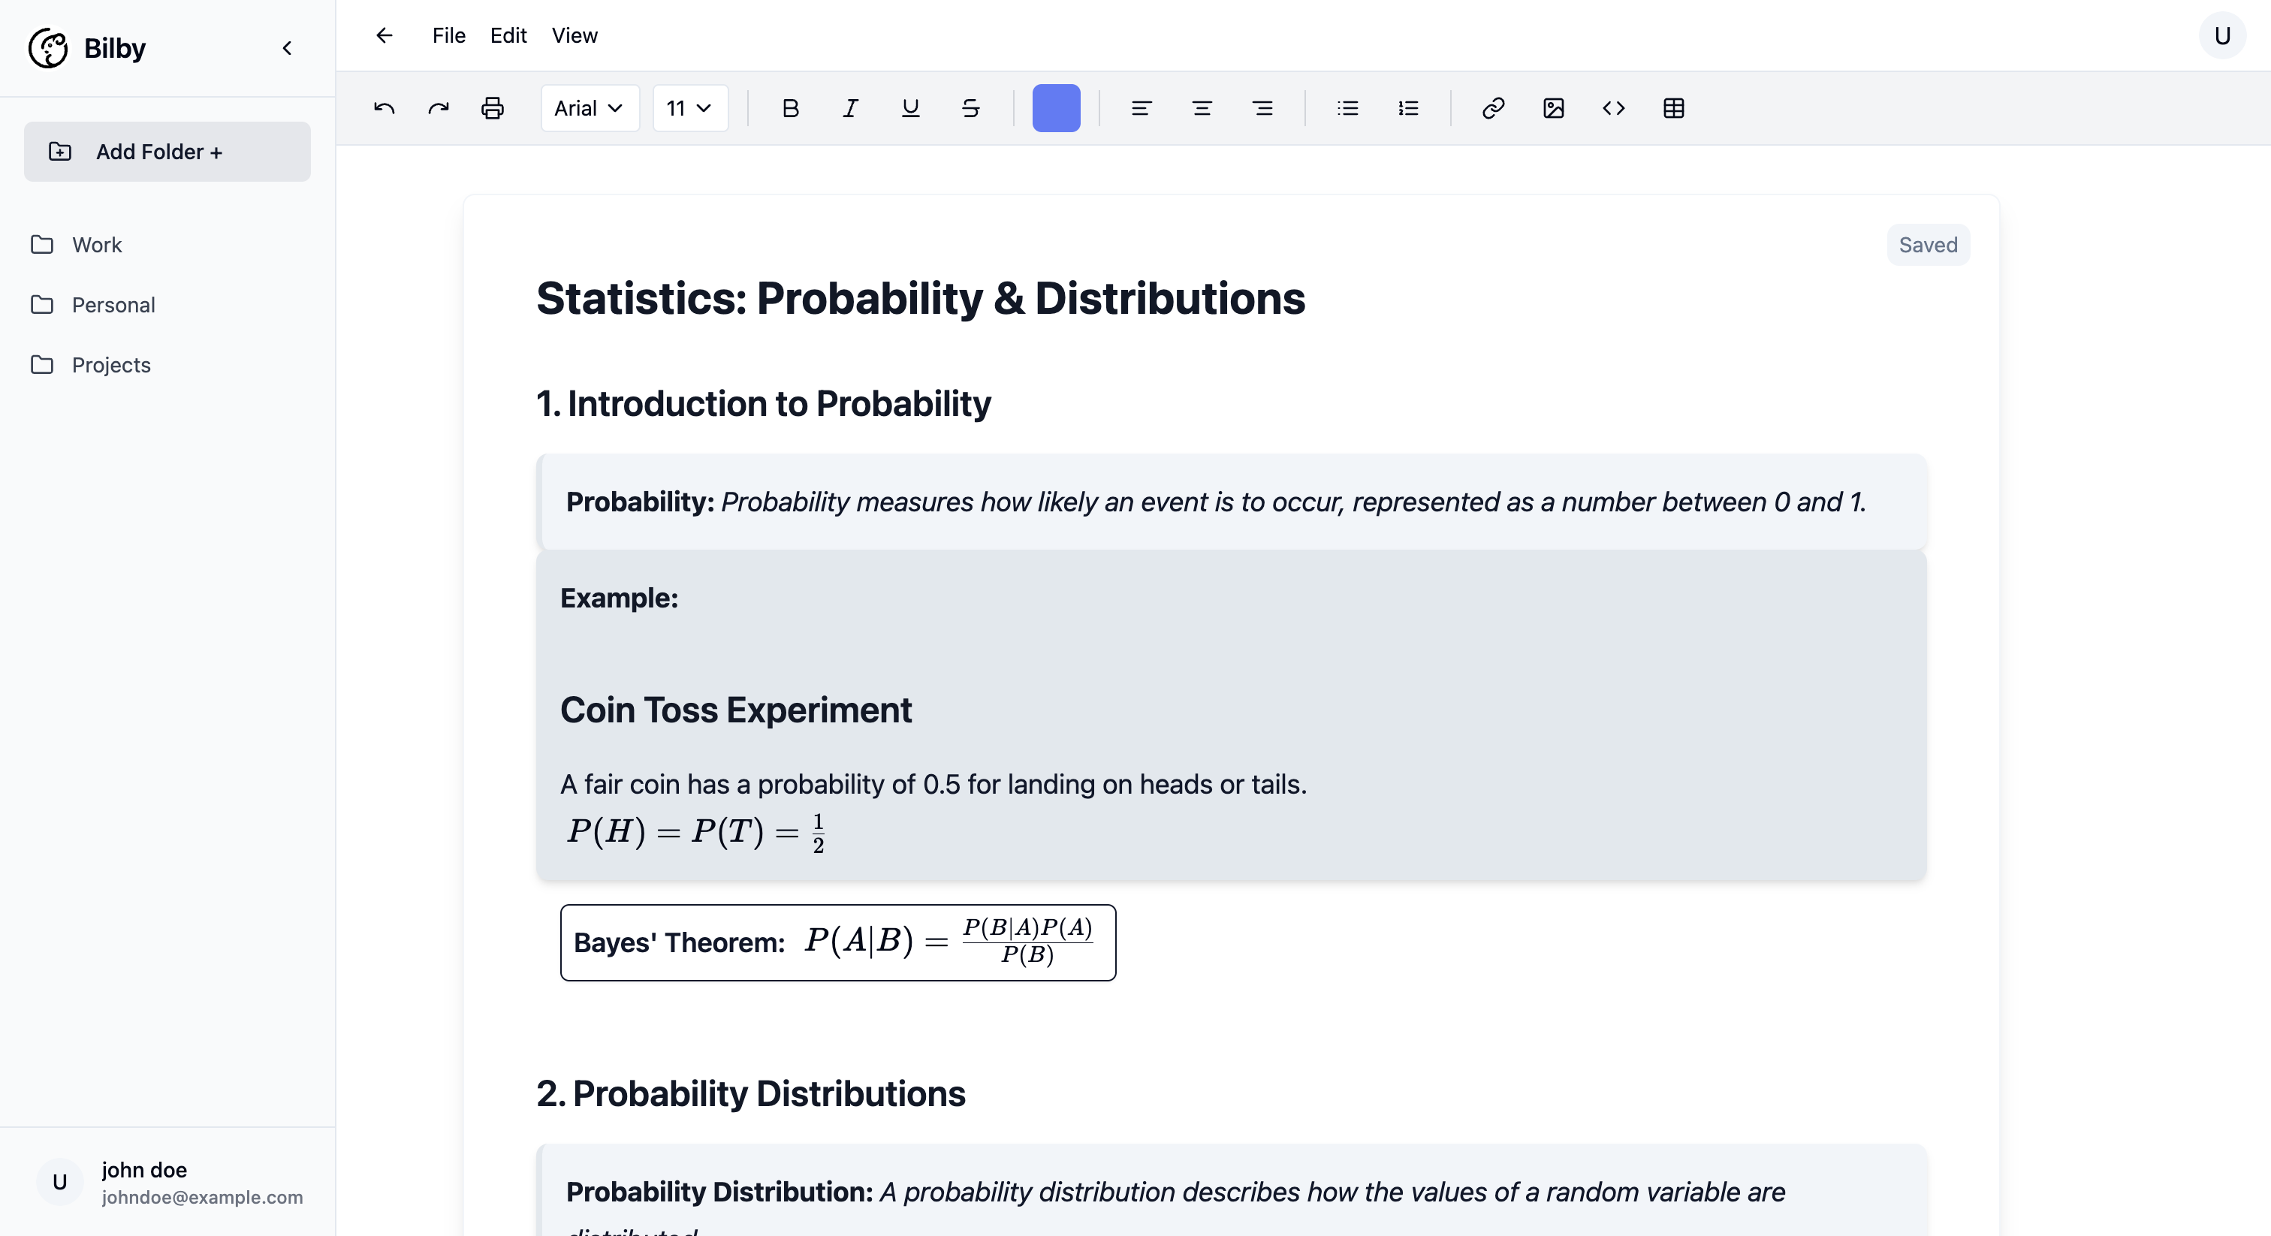Print the document with the printer icon
2271x1236 pixels.
click(x=493, y=108)
